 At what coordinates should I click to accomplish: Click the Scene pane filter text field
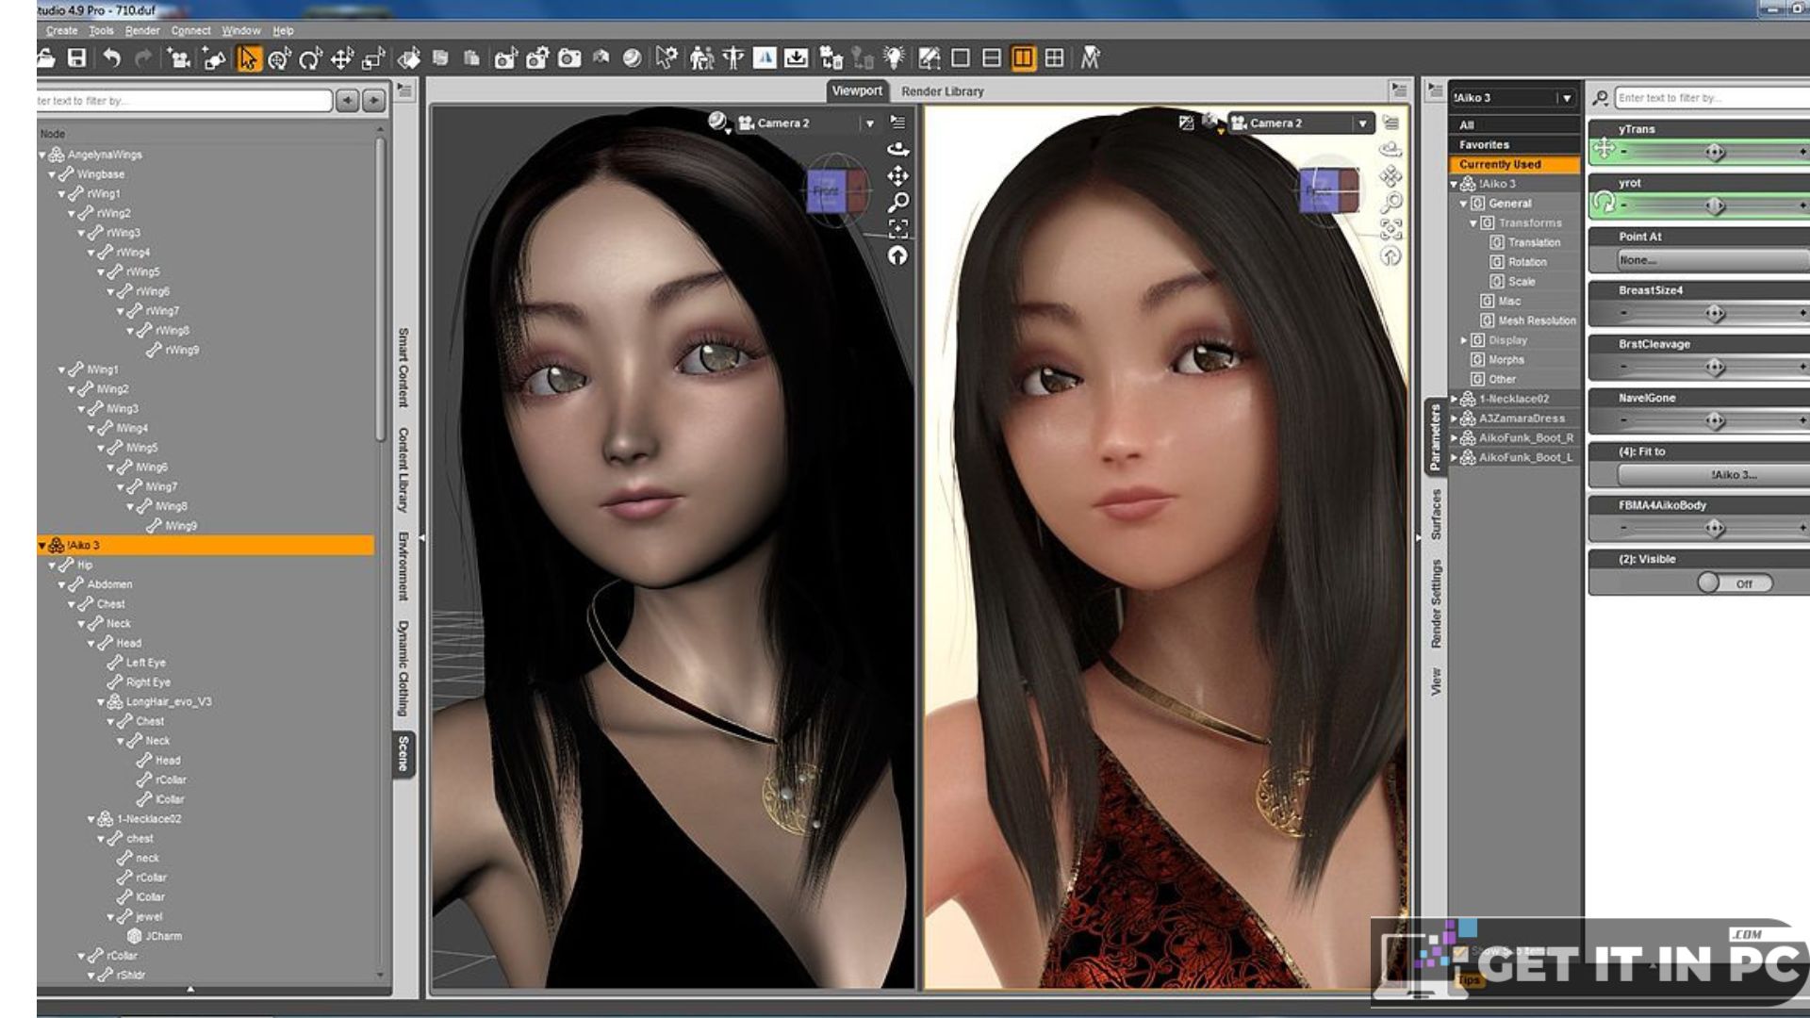coord(185,101)
